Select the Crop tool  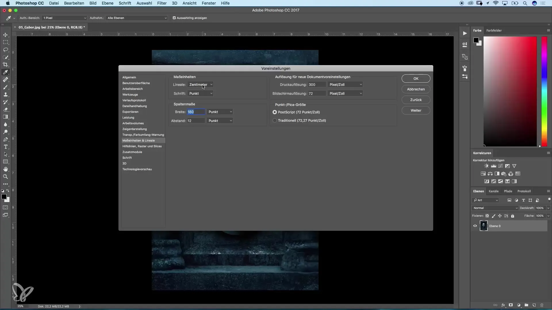(x=6, y=65)
